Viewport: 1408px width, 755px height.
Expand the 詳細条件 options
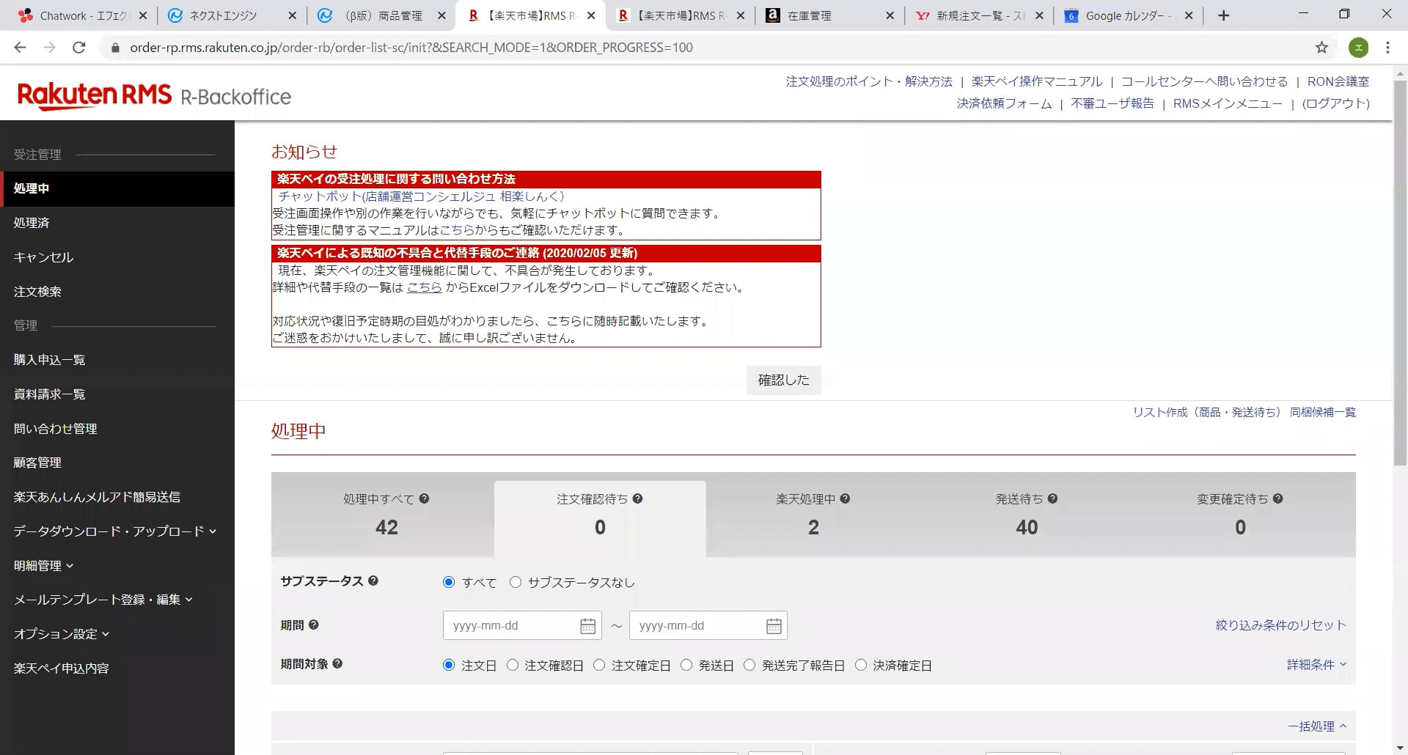pos(1315,664)
